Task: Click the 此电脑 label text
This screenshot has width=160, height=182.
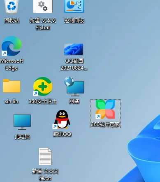Action: (x=22, y=137)
